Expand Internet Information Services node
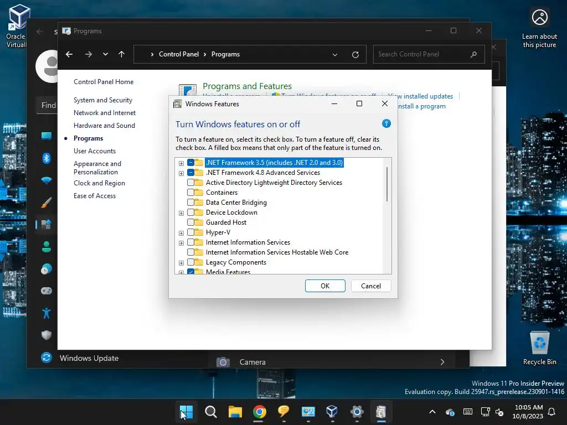This screenshot has height=425, width=567. (181, 243)
